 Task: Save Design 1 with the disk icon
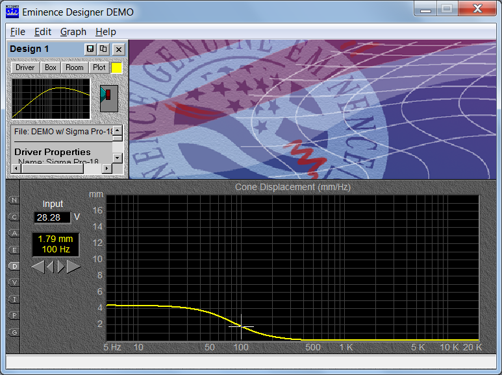pyautogui.click(x=91, y=49)
